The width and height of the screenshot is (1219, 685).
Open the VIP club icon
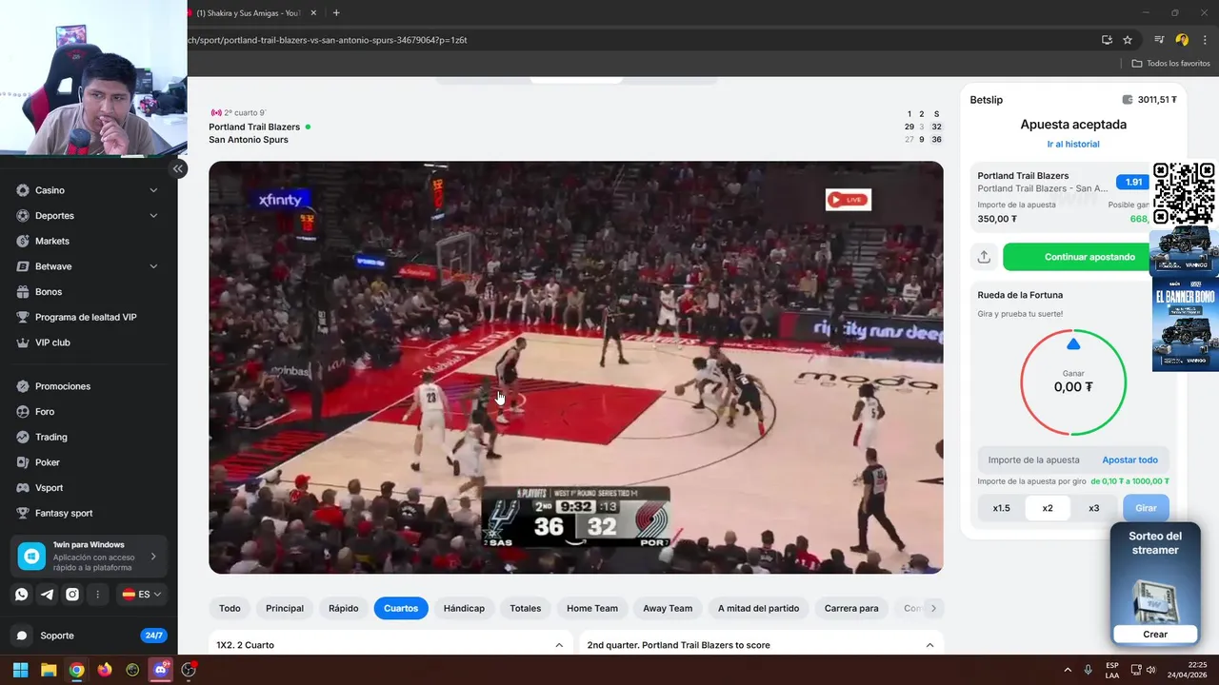click(23, 342)
